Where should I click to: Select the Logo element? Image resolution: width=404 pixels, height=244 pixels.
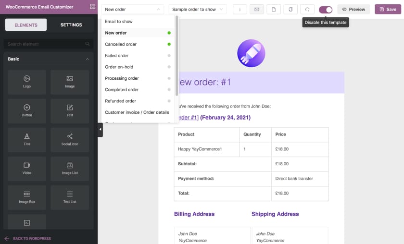pos(27,82)
